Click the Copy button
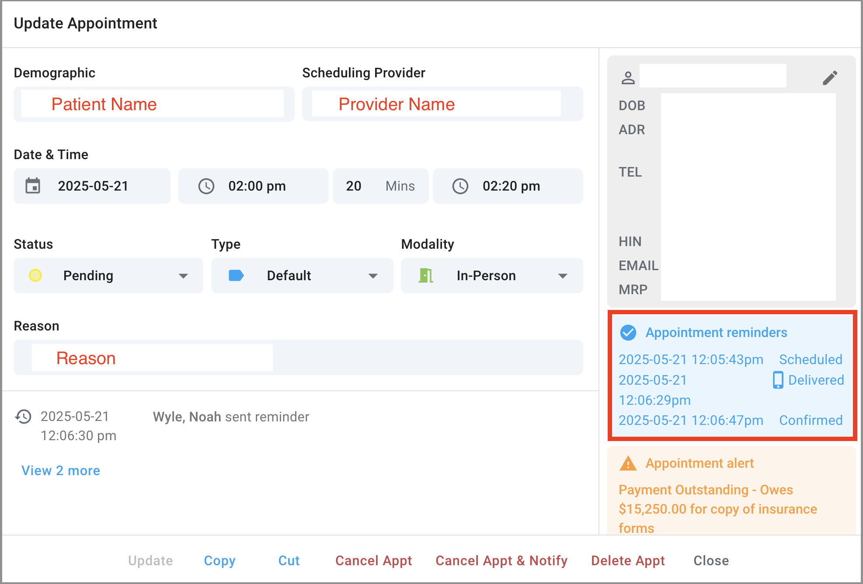Image resolution: width=863 pixels, height=584 pixels. tap(219, 561)
